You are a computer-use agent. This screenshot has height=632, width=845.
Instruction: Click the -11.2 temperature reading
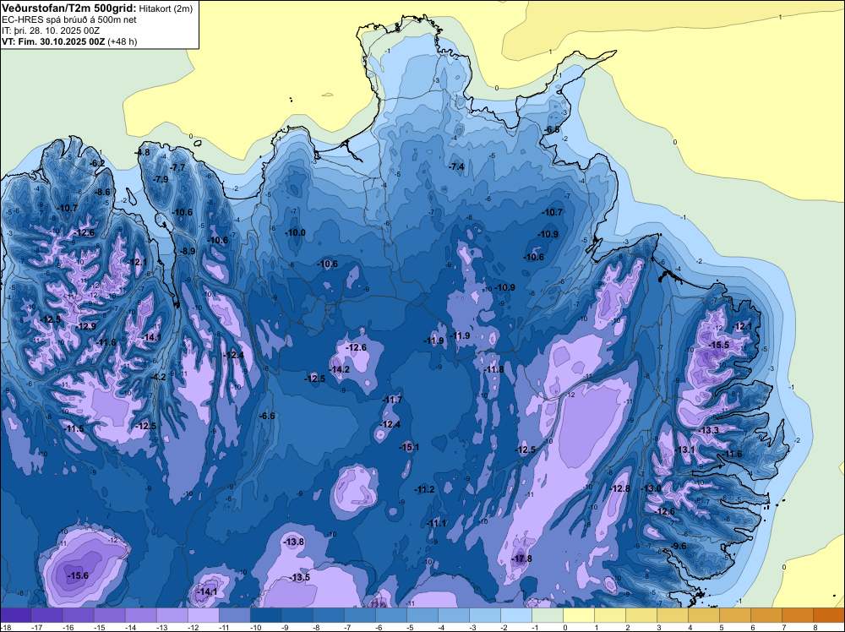coord(424,489)
